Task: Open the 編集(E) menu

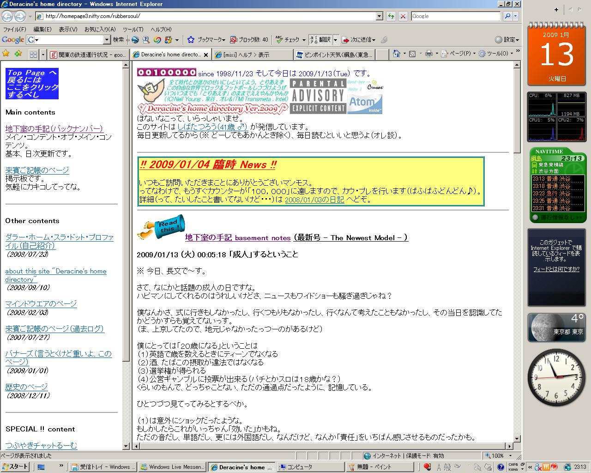Action: 42,29
